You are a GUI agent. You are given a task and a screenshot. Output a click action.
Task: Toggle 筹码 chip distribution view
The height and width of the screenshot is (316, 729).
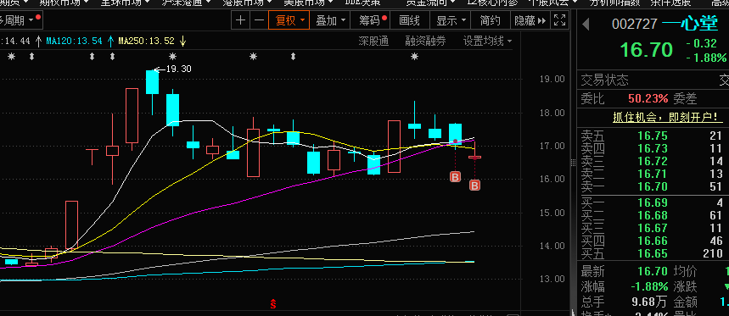pyautogui.click(x=373, y=20)
